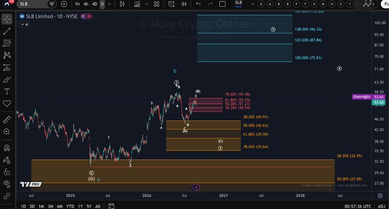This screenshot has height=209, width=389.
Task: Open the Fibonacci retracement tools
Action: [7, 43]
